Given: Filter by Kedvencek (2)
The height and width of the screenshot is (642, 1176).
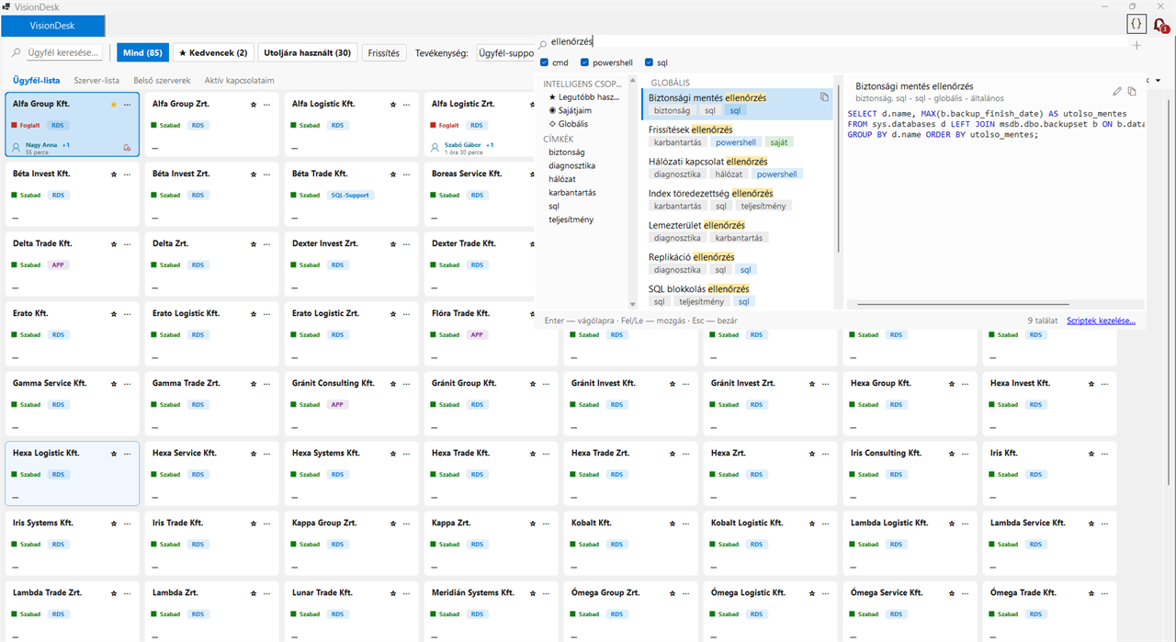Looking at the screenshot, I should coord(213,53).
